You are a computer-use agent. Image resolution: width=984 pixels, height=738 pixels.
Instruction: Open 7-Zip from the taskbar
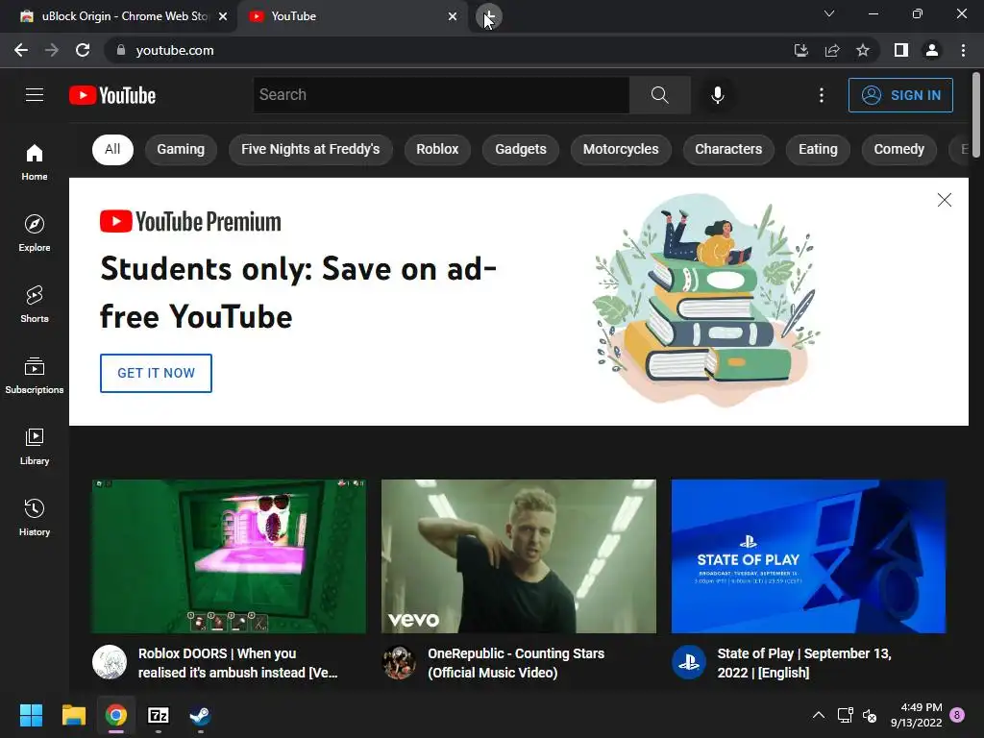coord(159,715)
